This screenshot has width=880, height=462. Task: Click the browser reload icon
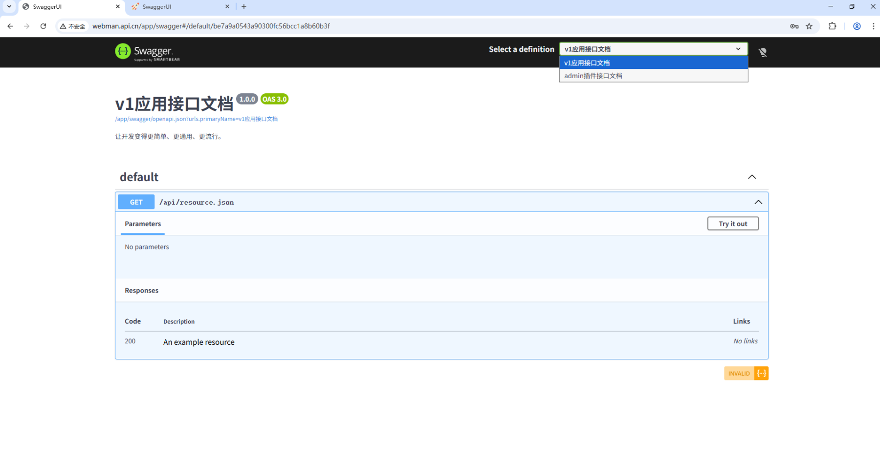click(44, 26)
